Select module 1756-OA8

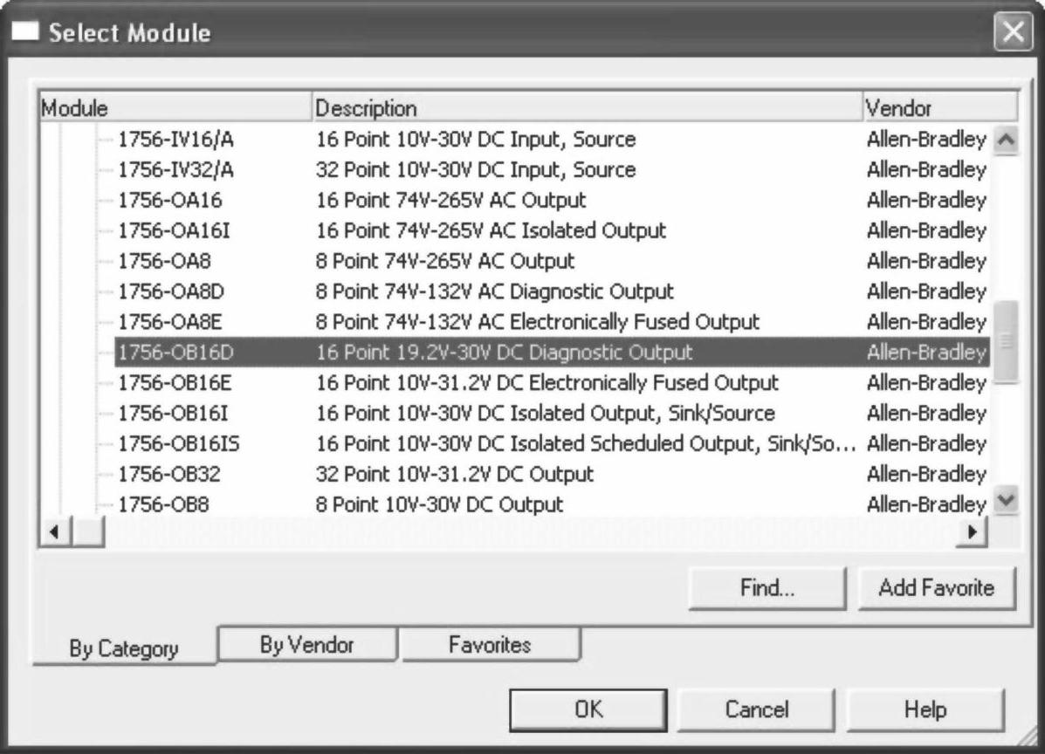click(x=164, y=261)
